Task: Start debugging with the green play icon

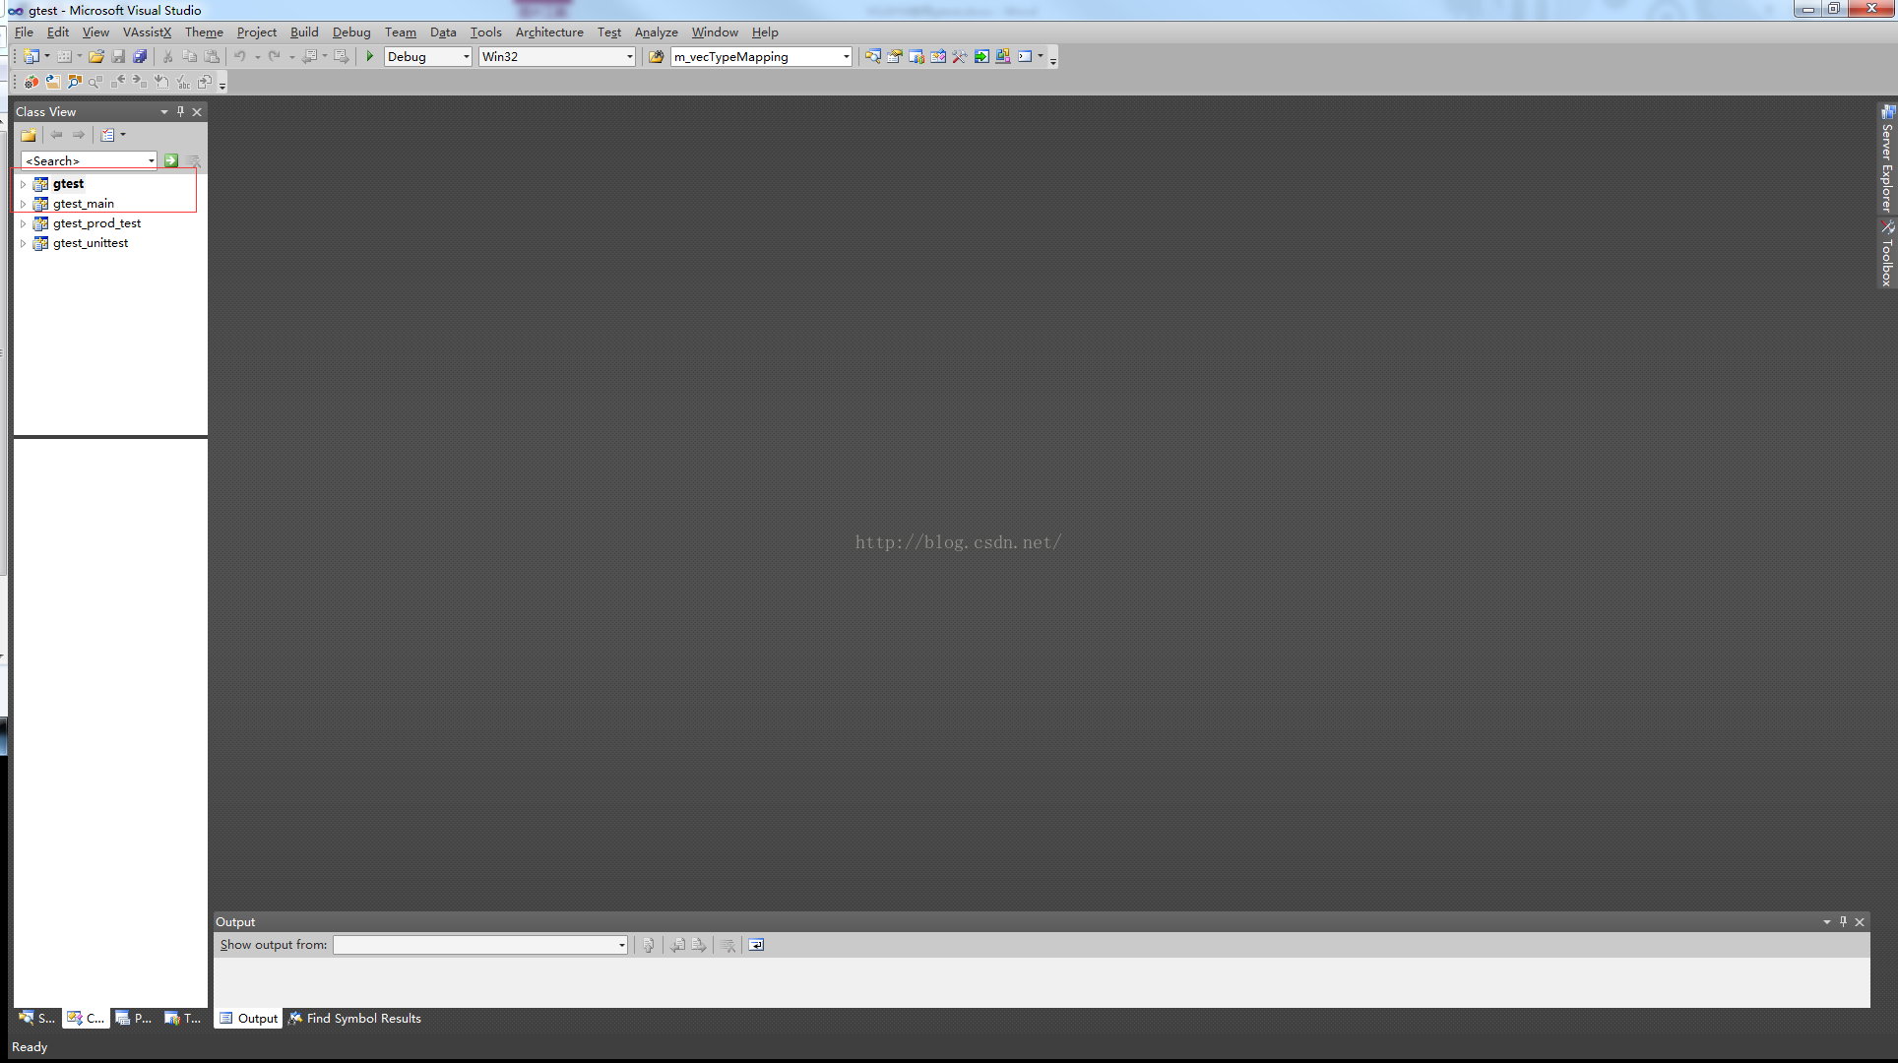Action: click(x=370, y=57)
